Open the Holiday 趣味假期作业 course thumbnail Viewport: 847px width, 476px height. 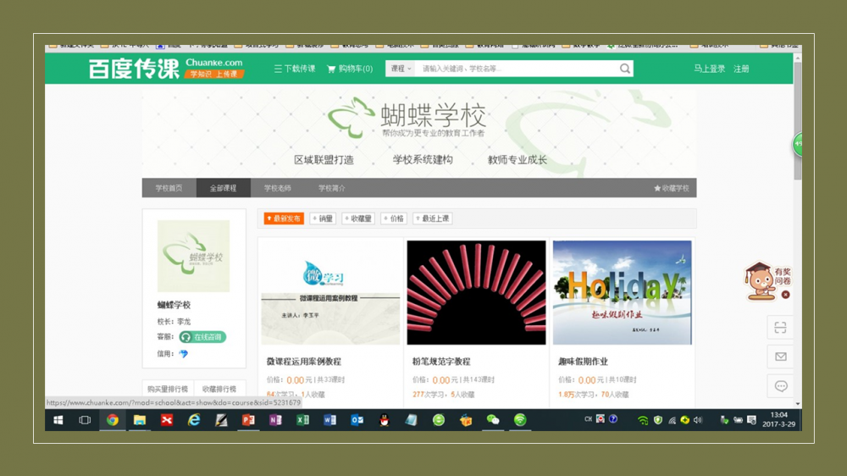click(622, 292)
